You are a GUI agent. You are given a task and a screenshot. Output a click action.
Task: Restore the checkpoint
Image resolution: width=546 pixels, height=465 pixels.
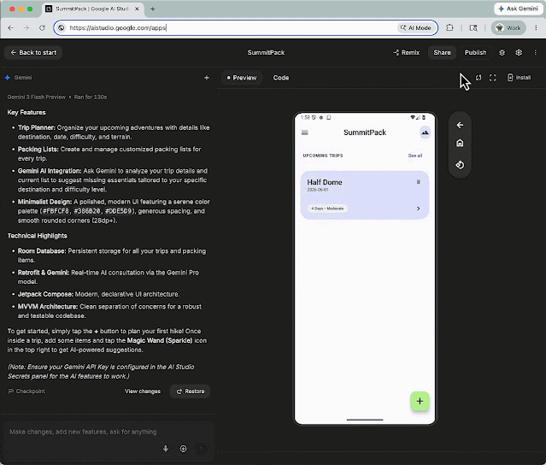(x=190, y=391)
